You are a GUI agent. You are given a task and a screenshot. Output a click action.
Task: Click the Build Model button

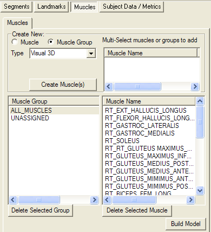coord(186,224)
